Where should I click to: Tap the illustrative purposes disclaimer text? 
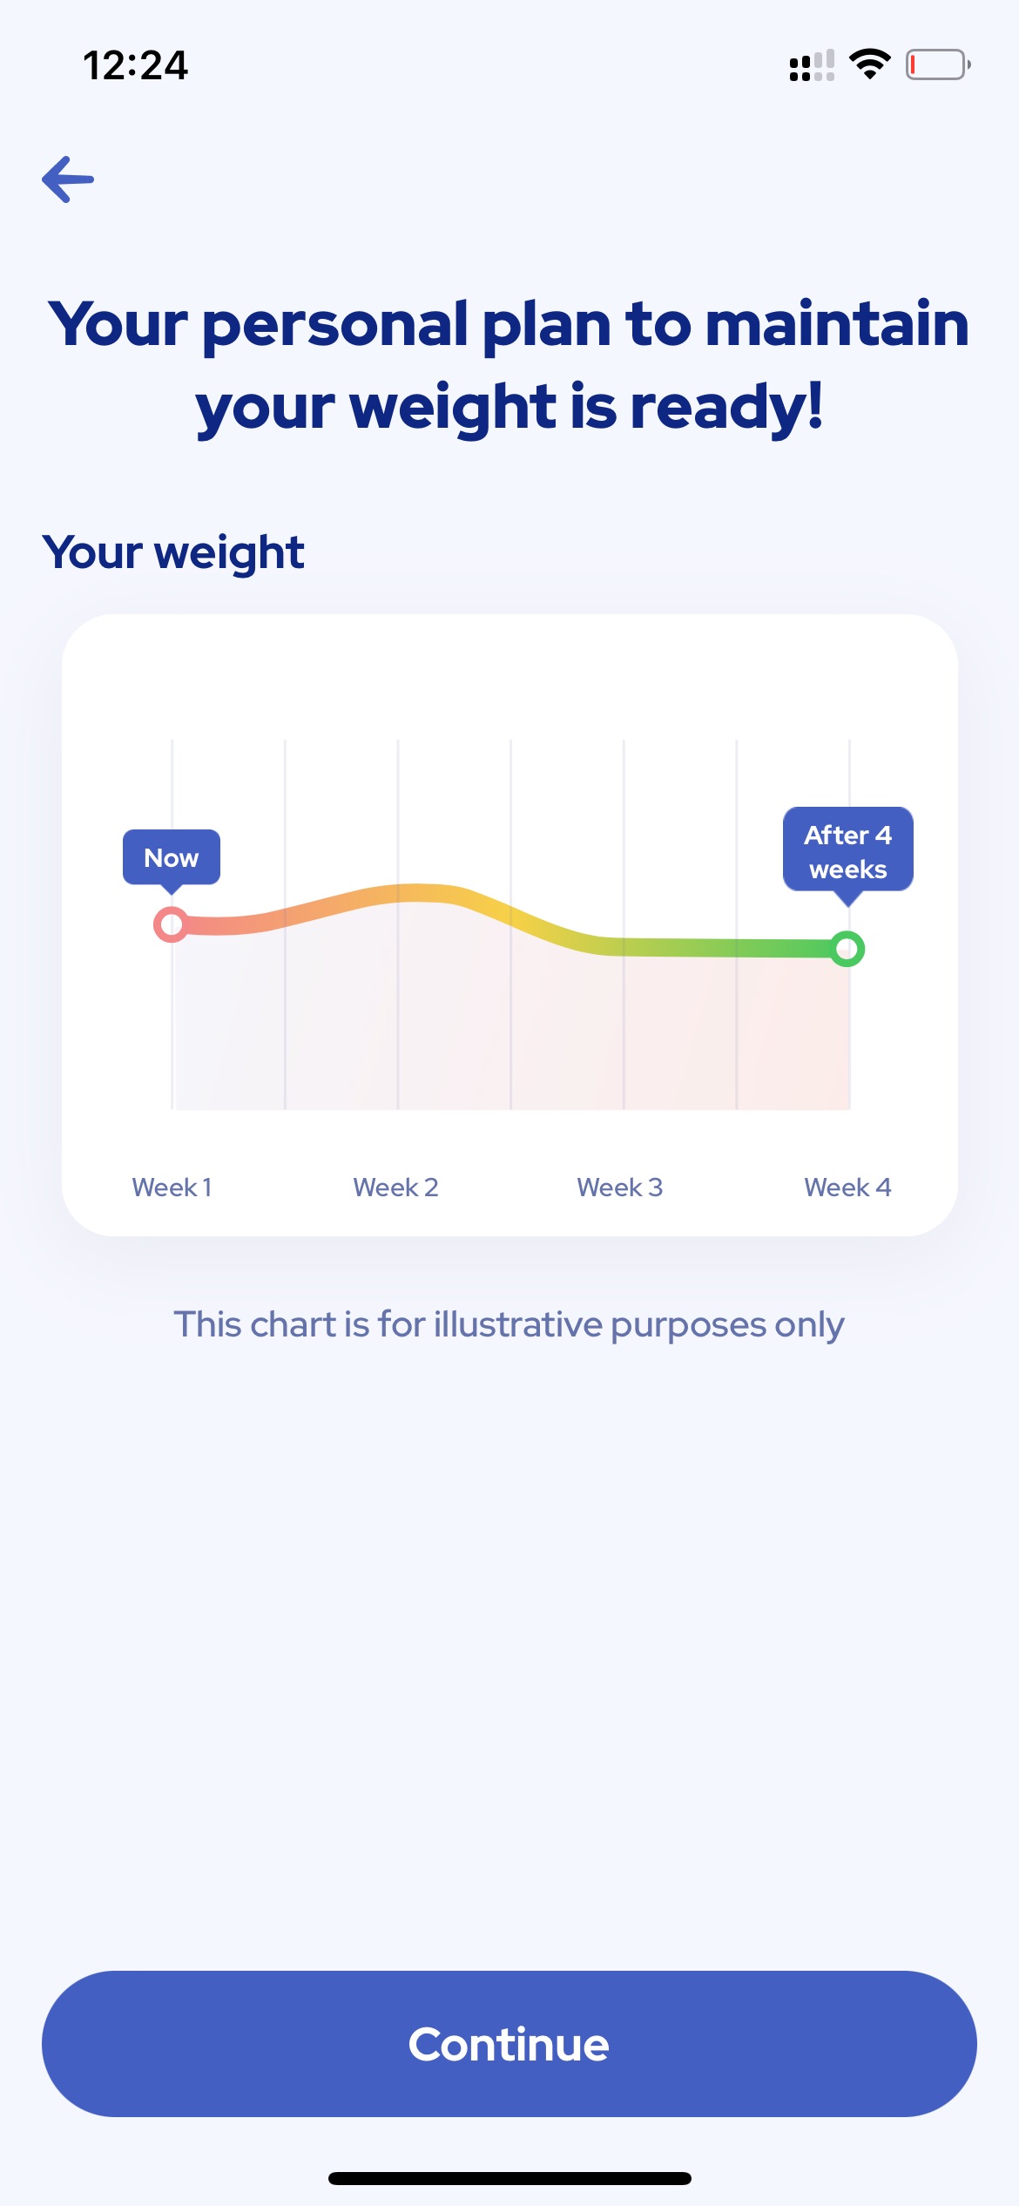pyautogui.click(x=509, y=1324)
